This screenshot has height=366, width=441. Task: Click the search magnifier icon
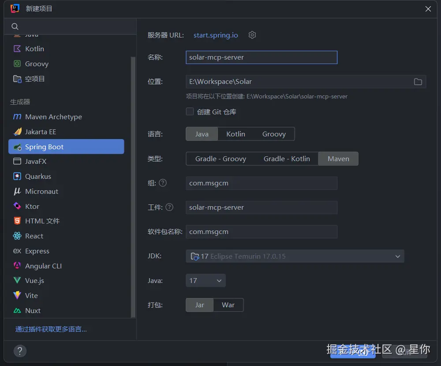click(x=15, y=26)
